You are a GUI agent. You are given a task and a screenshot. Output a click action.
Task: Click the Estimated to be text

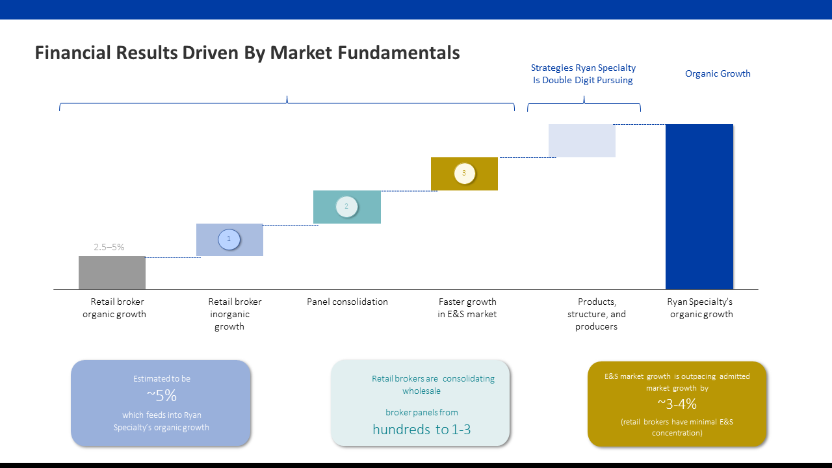[162, 378]
